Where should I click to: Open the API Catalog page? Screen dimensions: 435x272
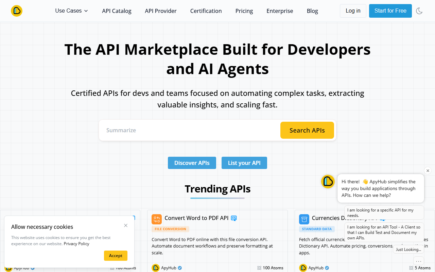pyautogui.click(x=117, y=11)
